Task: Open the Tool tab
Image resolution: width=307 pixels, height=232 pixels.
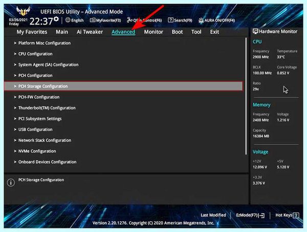Action: [196, 32]
